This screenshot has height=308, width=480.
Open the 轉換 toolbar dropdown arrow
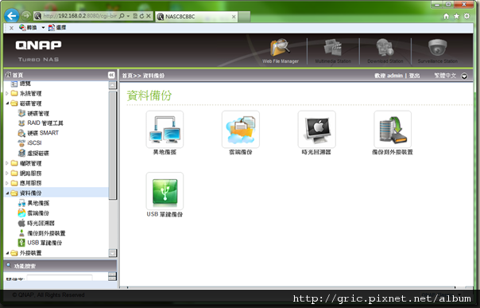coord(43,28)
